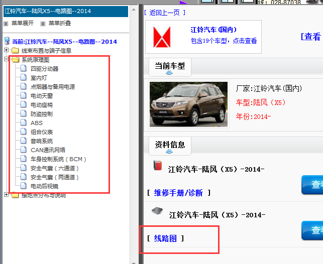Click the 资料信息 section tab

[170, 146]
